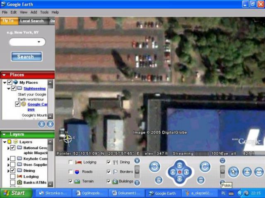Pan the view right with arrow
This screenshot has height=198, width=265.
click(x=187, y=172)
